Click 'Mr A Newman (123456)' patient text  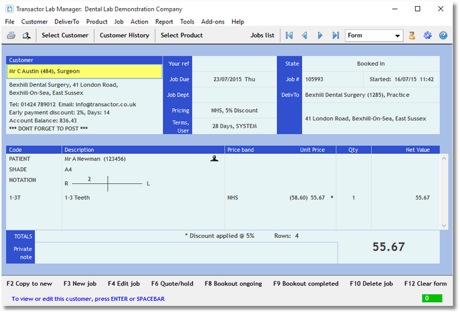click(x=95, y=159)
